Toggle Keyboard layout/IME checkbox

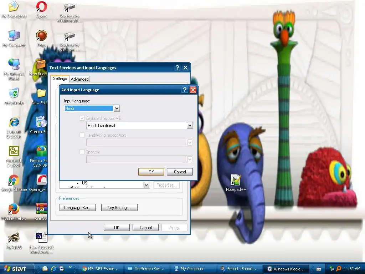pos(82,118)
